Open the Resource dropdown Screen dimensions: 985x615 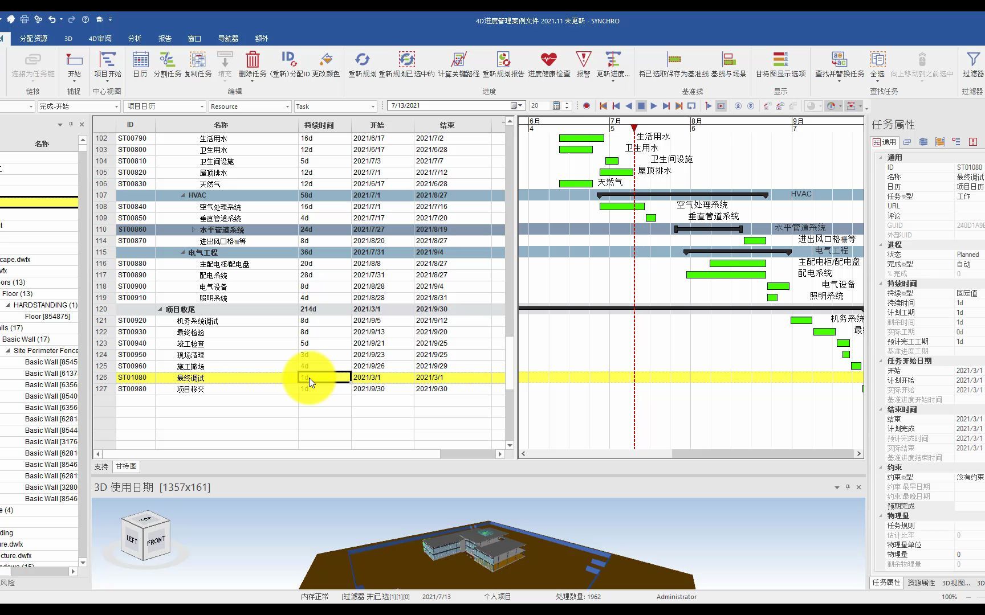[x=287, y=106]
